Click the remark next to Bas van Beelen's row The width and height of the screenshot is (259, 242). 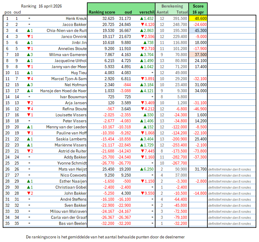point(229,224)
